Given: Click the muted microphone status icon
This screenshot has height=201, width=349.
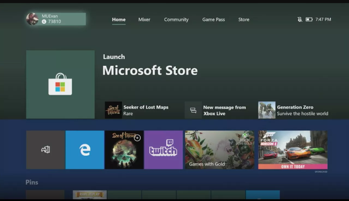Looking at the screenshot, I should coord(300,20).
